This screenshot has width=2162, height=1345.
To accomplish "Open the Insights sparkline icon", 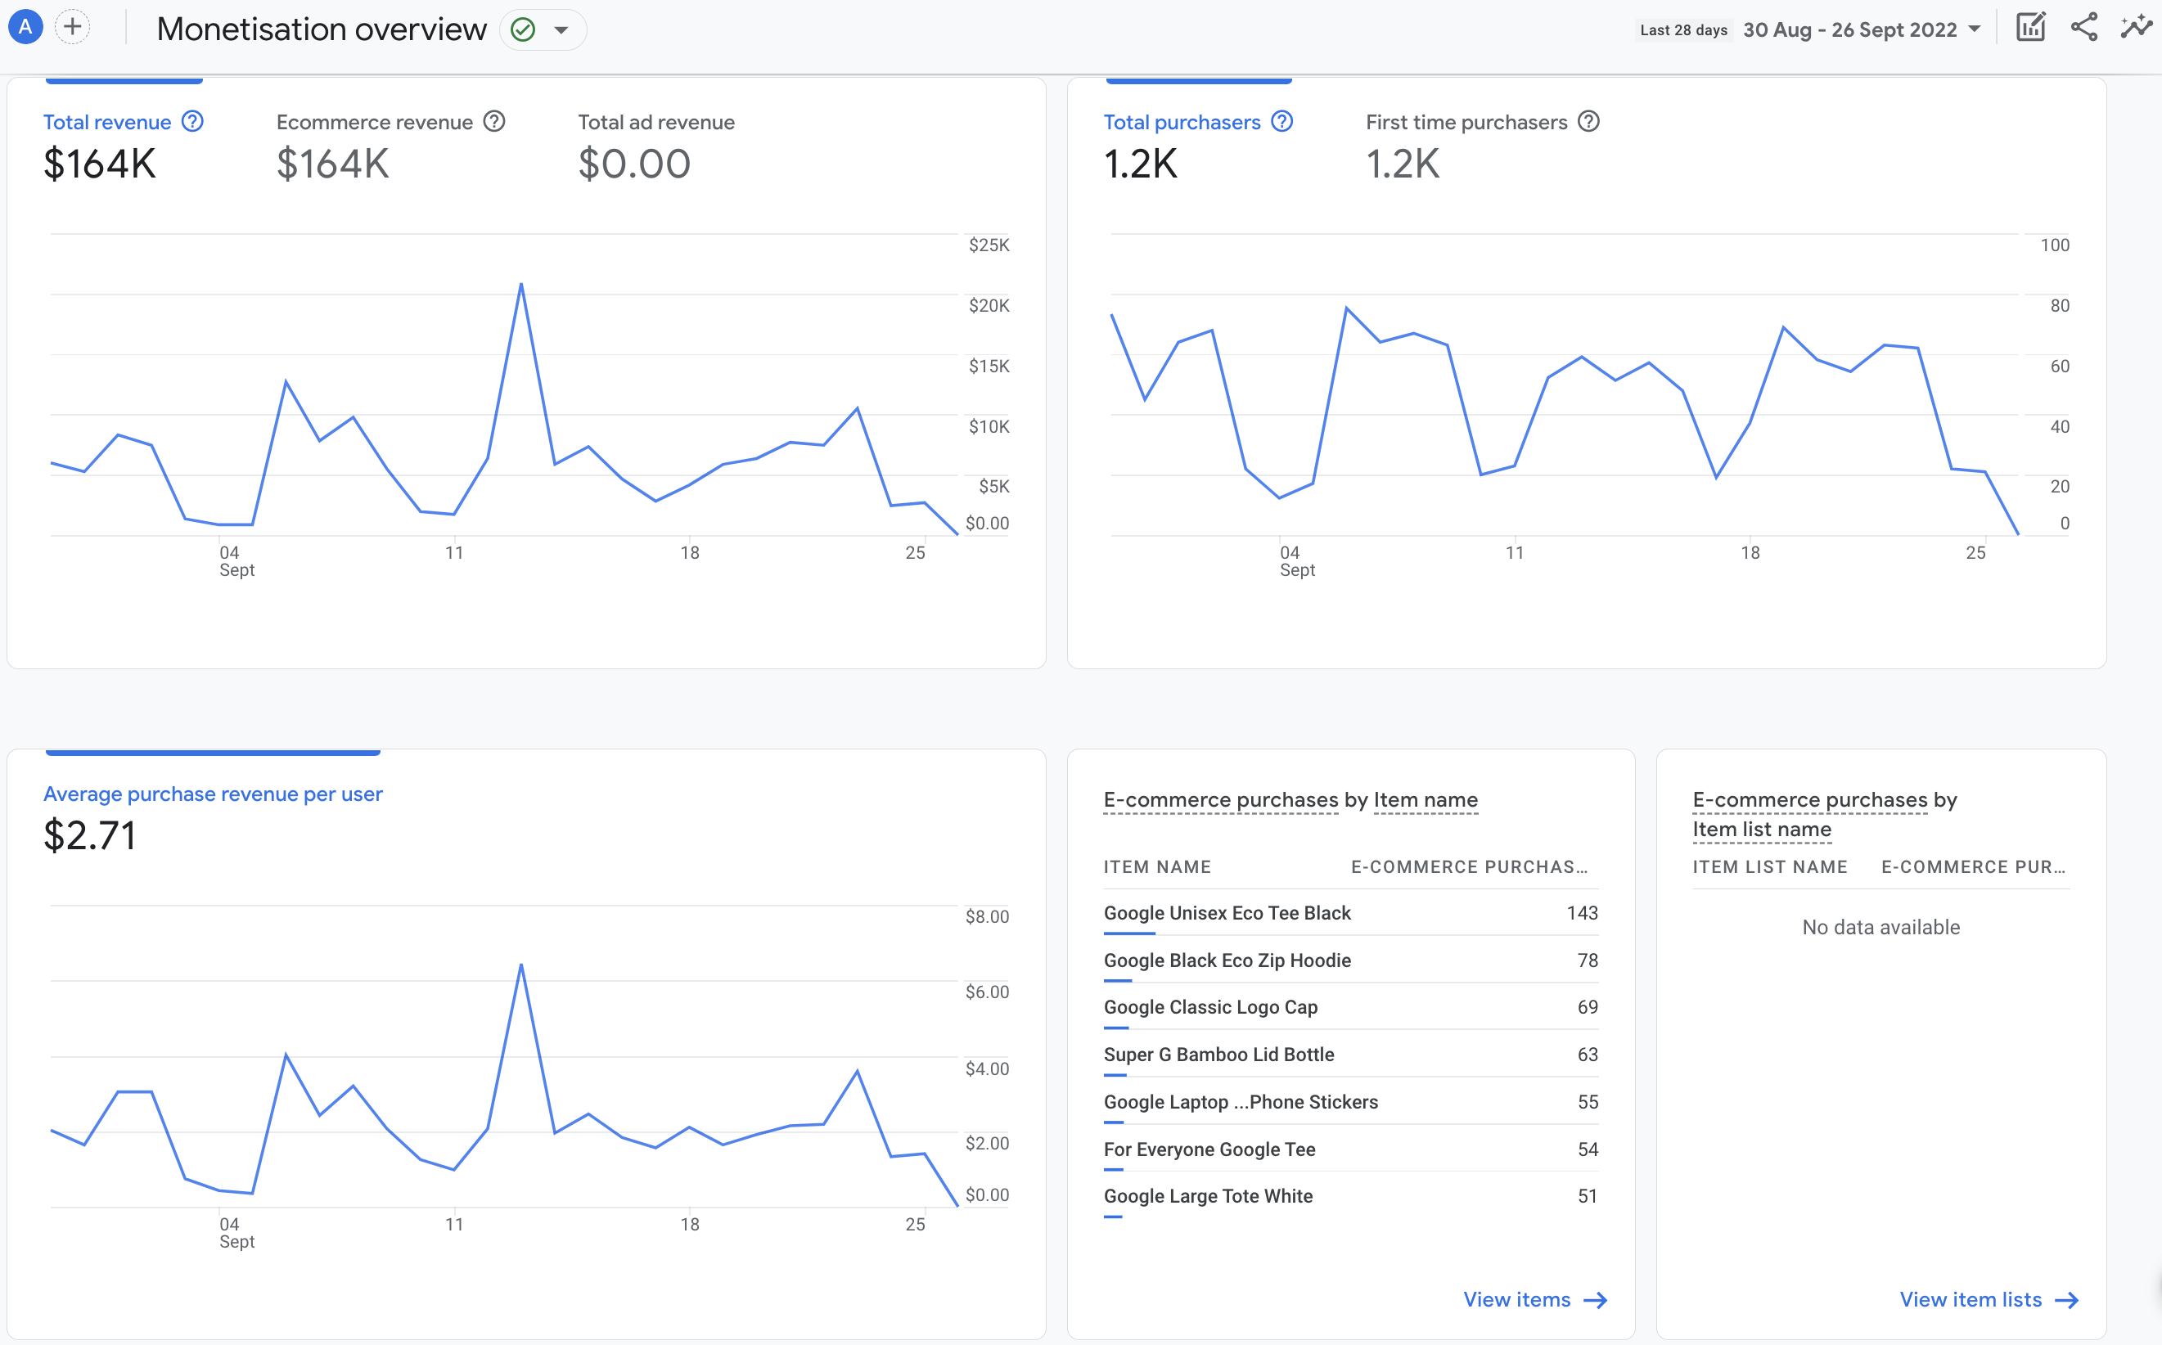I will click(x=2136, y=28).
